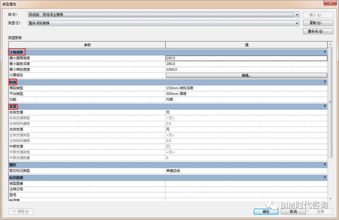Click the 复制 duplicate button
Viewport: 339px width, 220px height.
(x=318, y=23)
